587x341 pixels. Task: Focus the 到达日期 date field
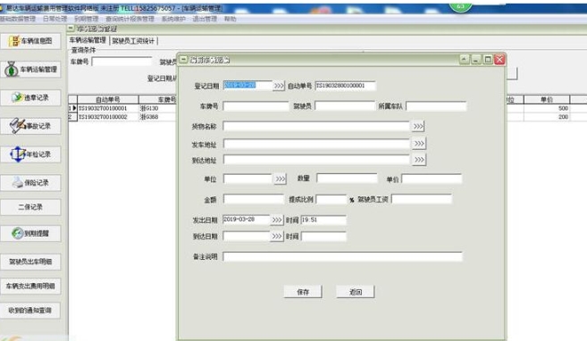click(x=246, y=236)
